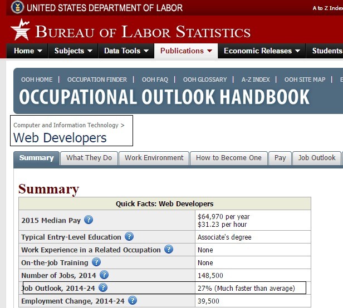
Task: Switch to the How to Become One tab
Action: [229, 158]
